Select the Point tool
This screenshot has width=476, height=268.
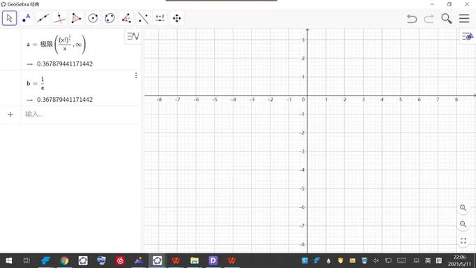pyautogui.click(x=26, y=18)
